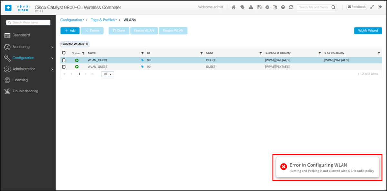The height and width of the screenshot is (191, 387).
Task: Open the filter on 6 GHz Security column
Action: tap(379, 53)
